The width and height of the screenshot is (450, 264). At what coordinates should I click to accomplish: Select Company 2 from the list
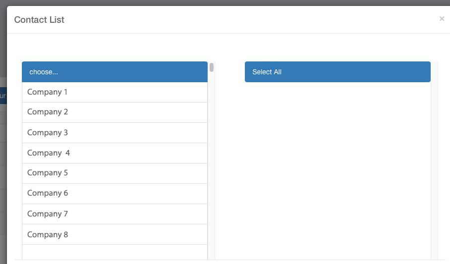(114, 112)
